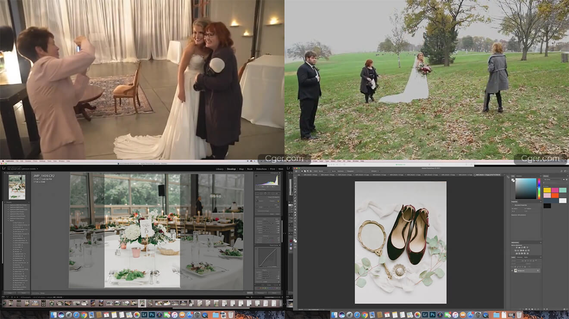Click the Previous button in Lightroom's Develop panel
This screenshot has width=569, height=319.
pos(261,293)
